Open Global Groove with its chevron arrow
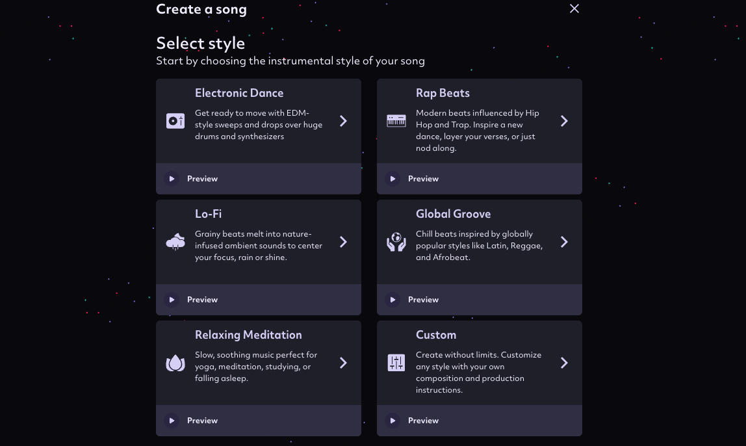 [564, 242]
